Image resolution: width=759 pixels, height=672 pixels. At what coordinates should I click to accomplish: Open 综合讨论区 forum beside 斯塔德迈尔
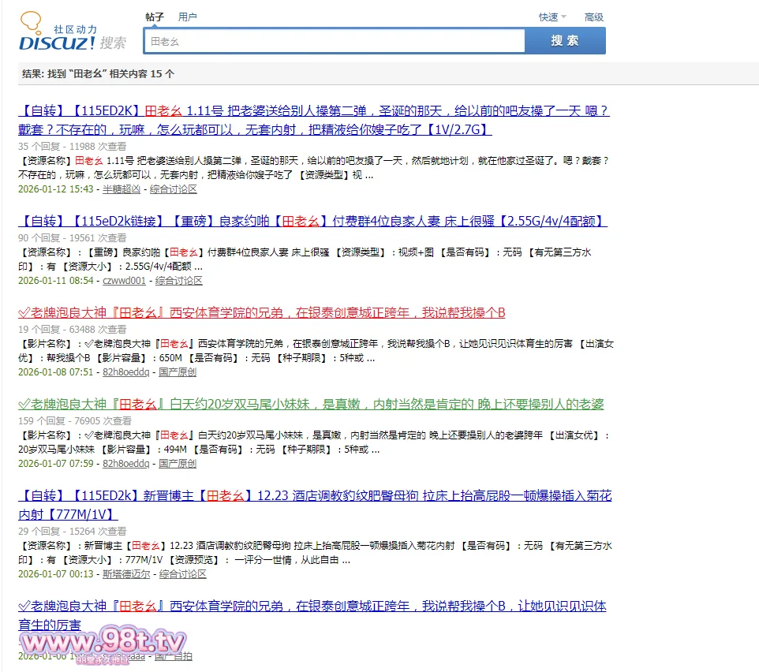pos(183,574)
